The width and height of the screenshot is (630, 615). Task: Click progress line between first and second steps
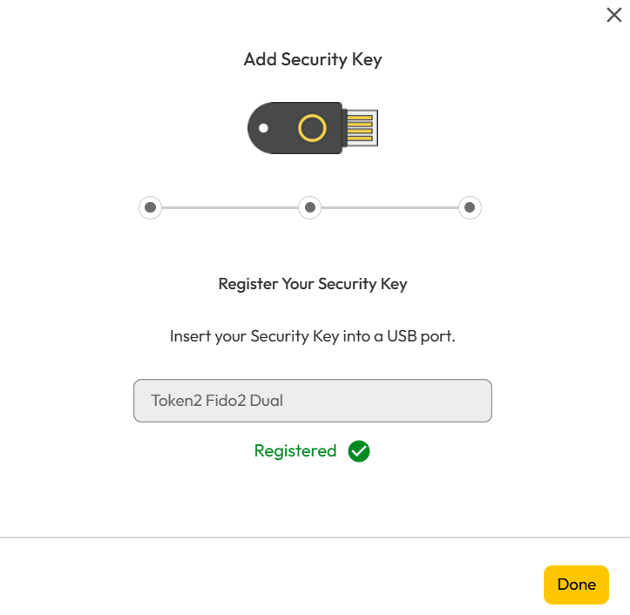coord(230,207)
